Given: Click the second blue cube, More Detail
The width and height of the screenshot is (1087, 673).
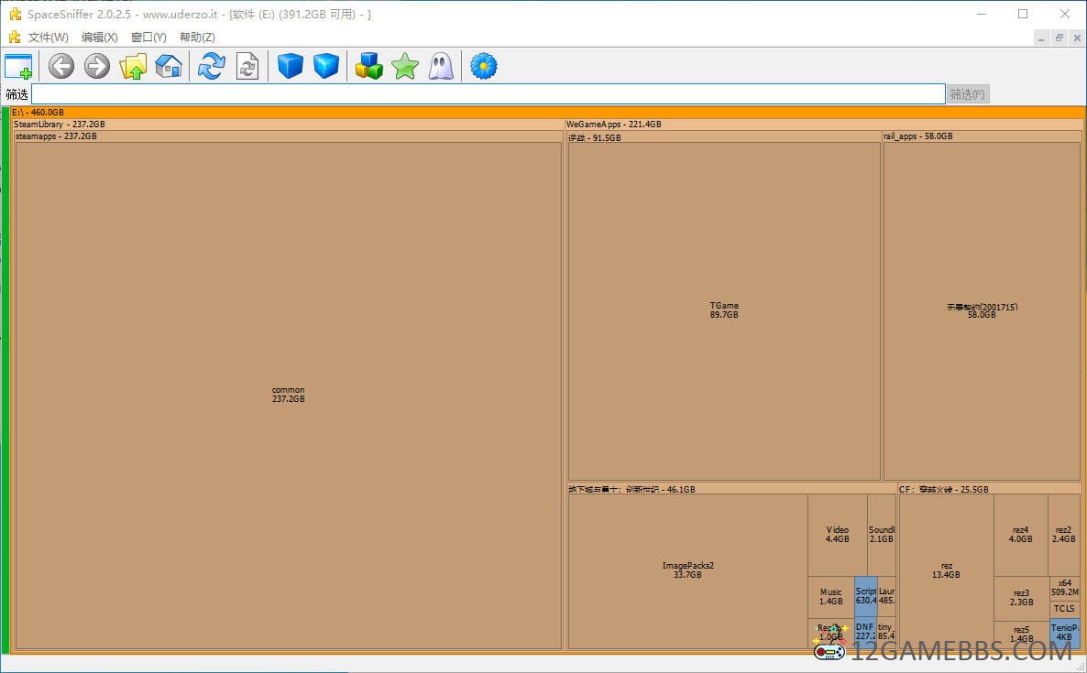Looking at the screenshot, I should [325, 67].
